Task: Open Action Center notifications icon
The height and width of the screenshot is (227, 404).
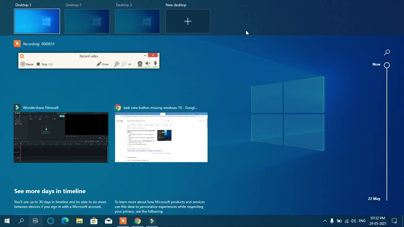Action: pyautogui.click(x=394, y=221)
